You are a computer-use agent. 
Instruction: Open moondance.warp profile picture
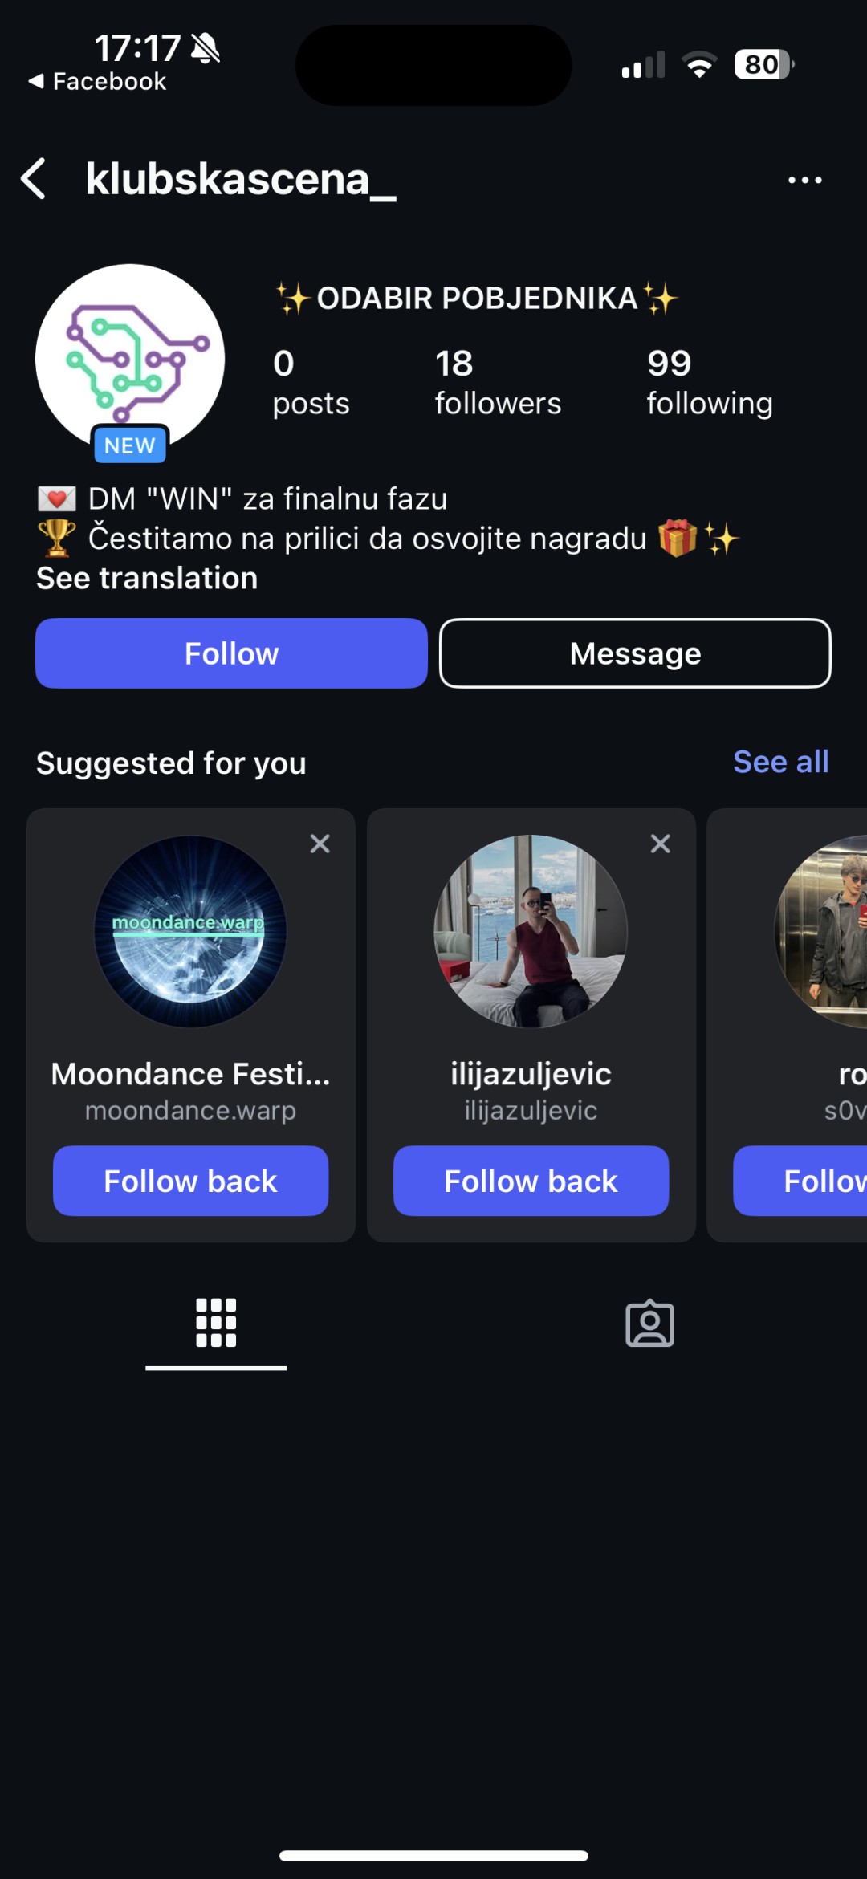(x=191, y=931)
